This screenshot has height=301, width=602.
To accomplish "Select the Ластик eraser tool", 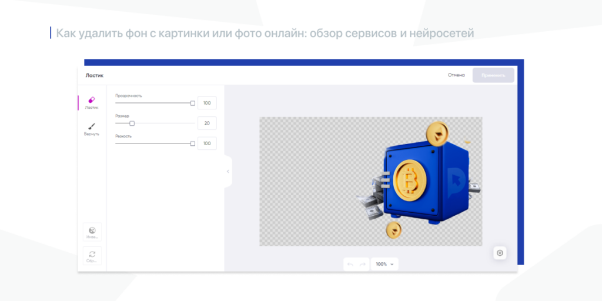I will click(92, 103).
